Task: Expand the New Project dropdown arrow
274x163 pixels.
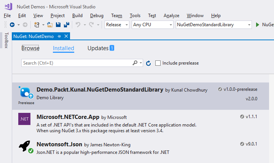Action: tap(43, 25)
